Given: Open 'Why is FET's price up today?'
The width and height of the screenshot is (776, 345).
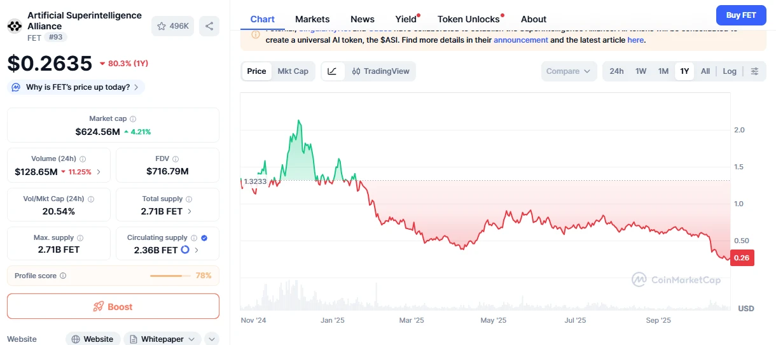Looking at the screenshot, I should click(x=76, y=87).
